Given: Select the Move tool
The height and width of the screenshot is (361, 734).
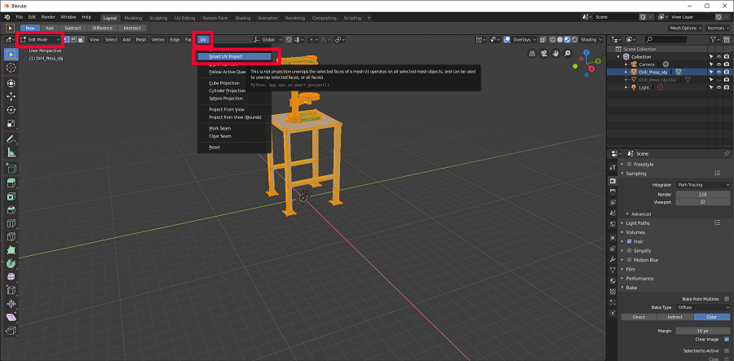Looking at the screenshot, I should point(11,96).
